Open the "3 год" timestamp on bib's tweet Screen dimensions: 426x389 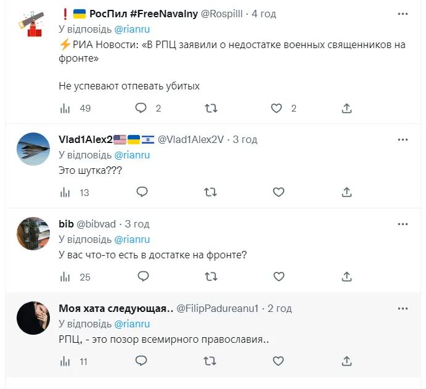[137, 224]
